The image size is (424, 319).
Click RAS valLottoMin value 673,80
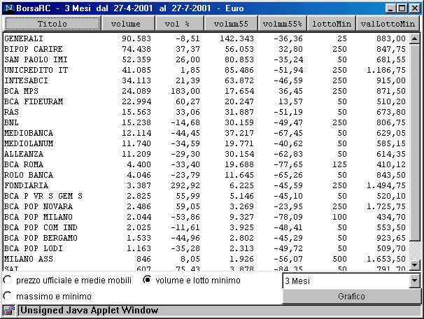pos(391,112)
